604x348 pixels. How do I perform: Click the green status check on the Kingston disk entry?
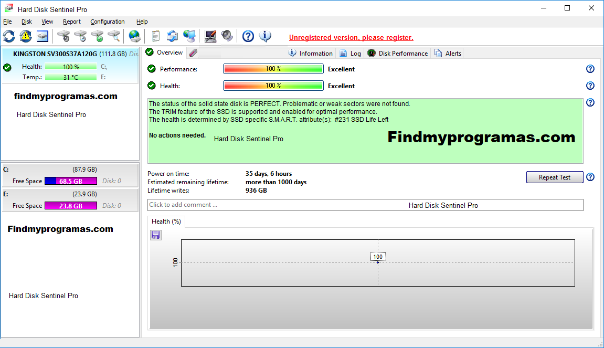[x=7, y=68]
